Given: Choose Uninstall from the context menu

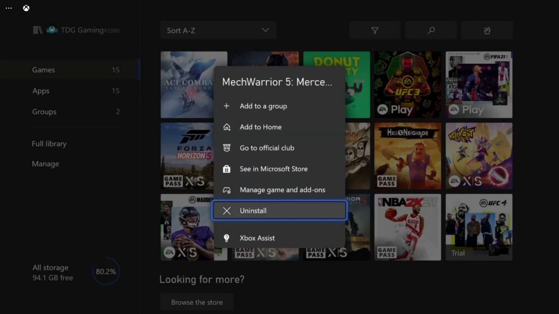Looking at the screenshot, I should tap(279, 210).
